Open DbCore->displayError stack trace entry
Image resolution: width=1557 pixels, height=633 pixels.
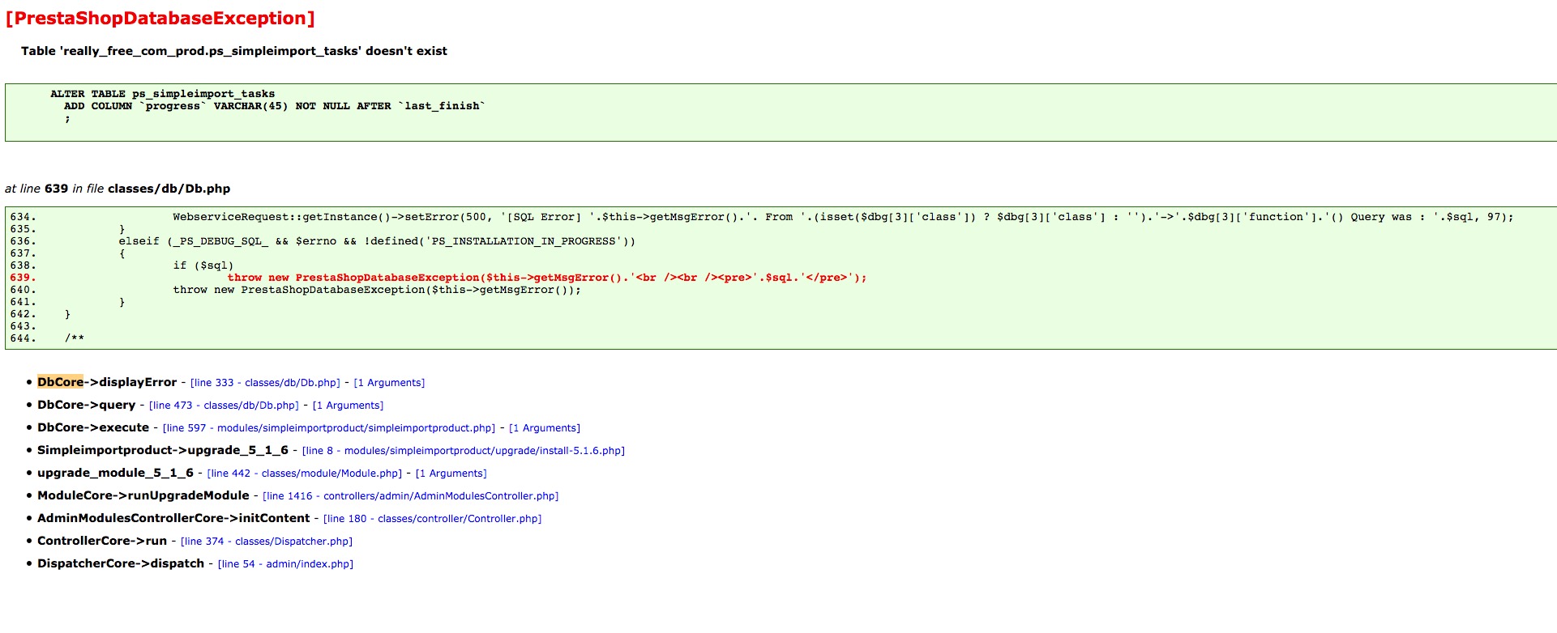(x=107, y=382)
